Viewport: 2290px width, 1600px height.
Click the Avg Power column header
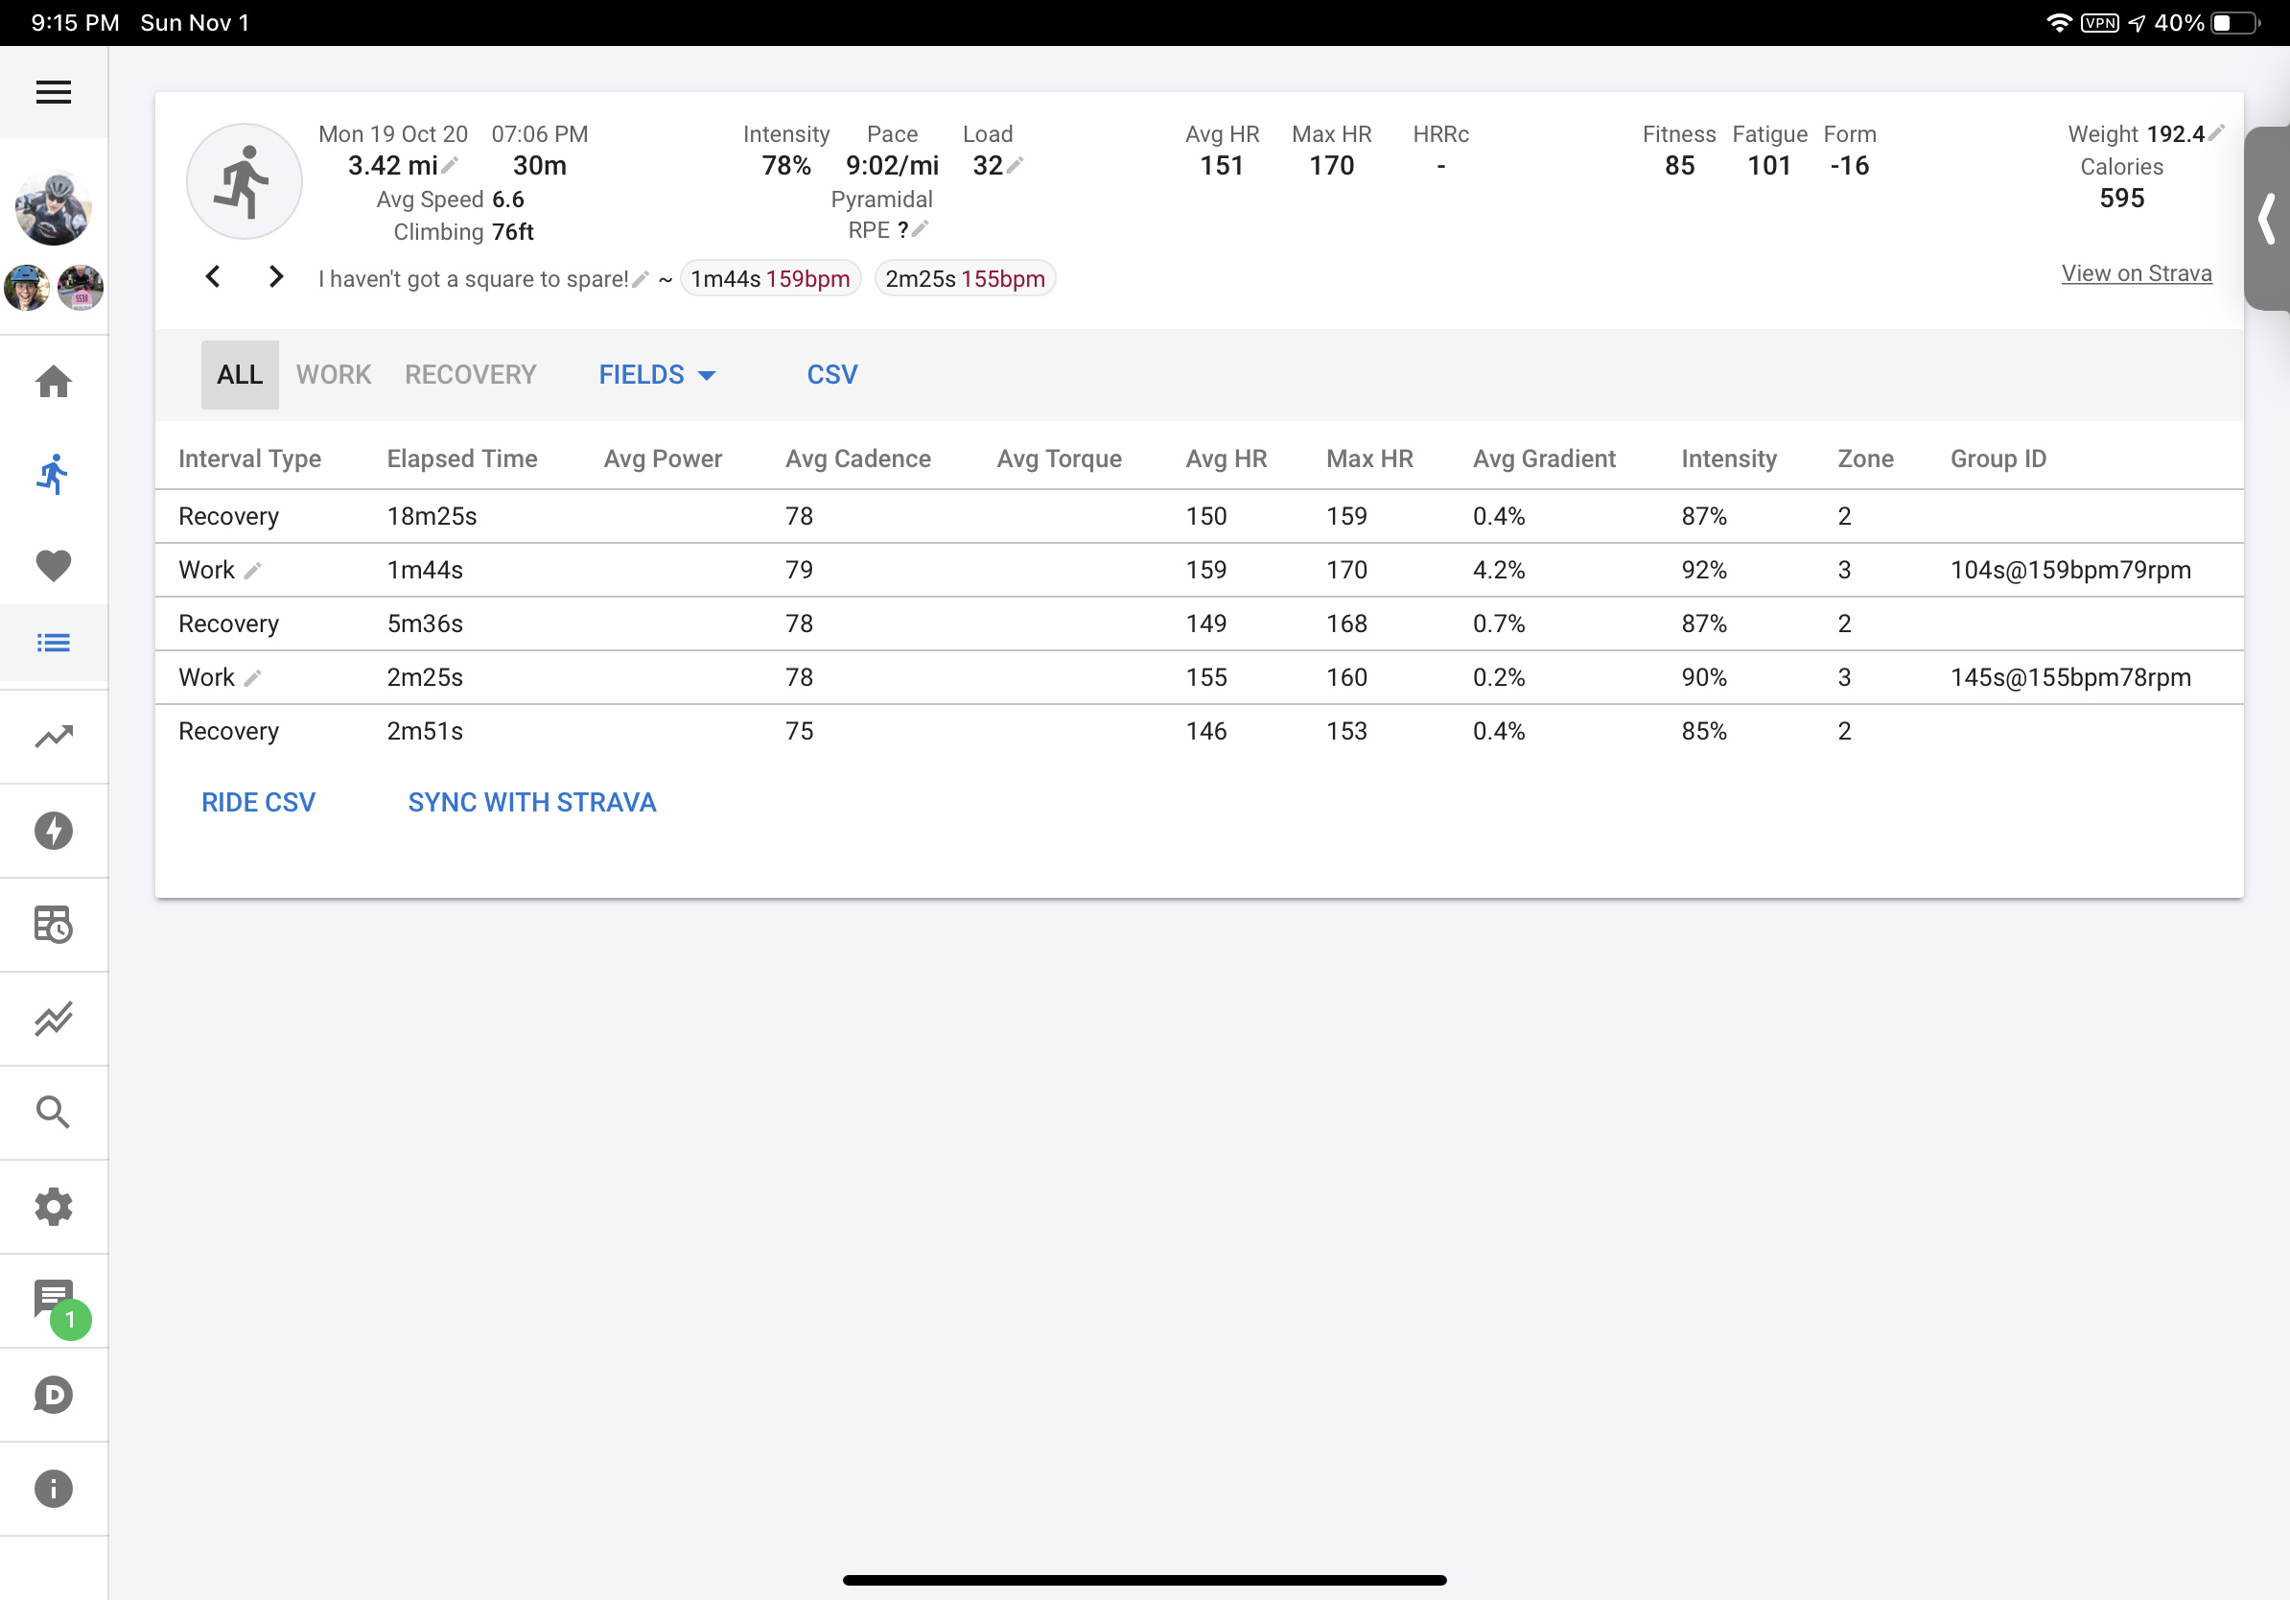663,458
